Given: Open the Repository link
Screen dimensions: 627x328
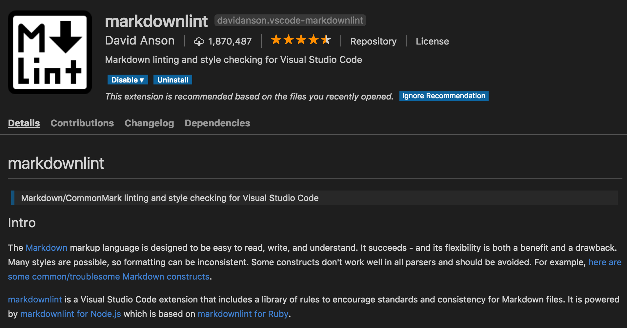Looking at the screenshot, I should tap(373, 41).
